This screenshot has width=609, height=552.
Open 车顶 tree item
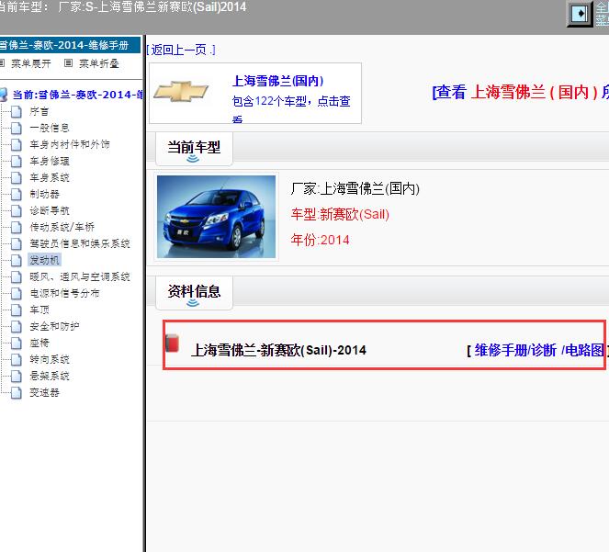click(x=39, y=310)
